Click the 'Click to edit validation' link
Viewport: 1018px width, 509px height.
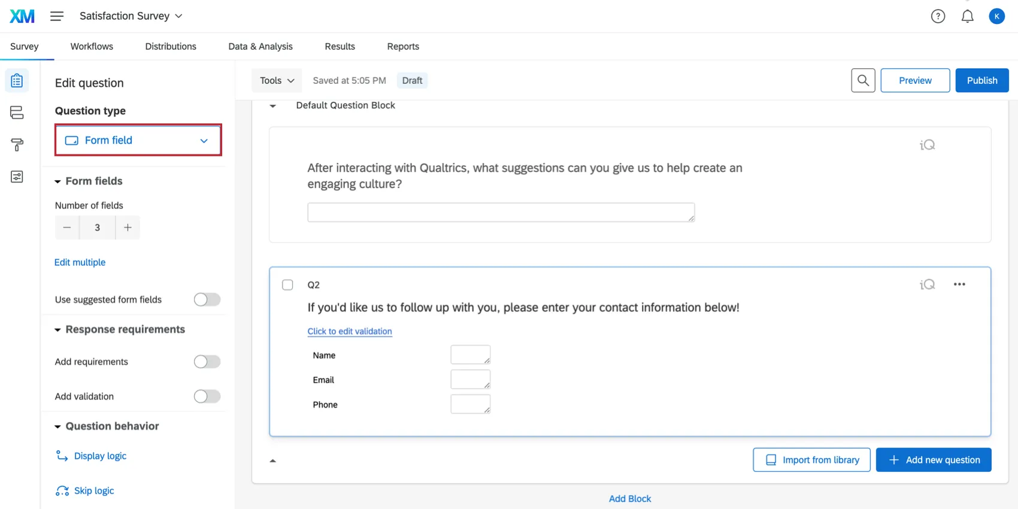[x=350, y=331]
